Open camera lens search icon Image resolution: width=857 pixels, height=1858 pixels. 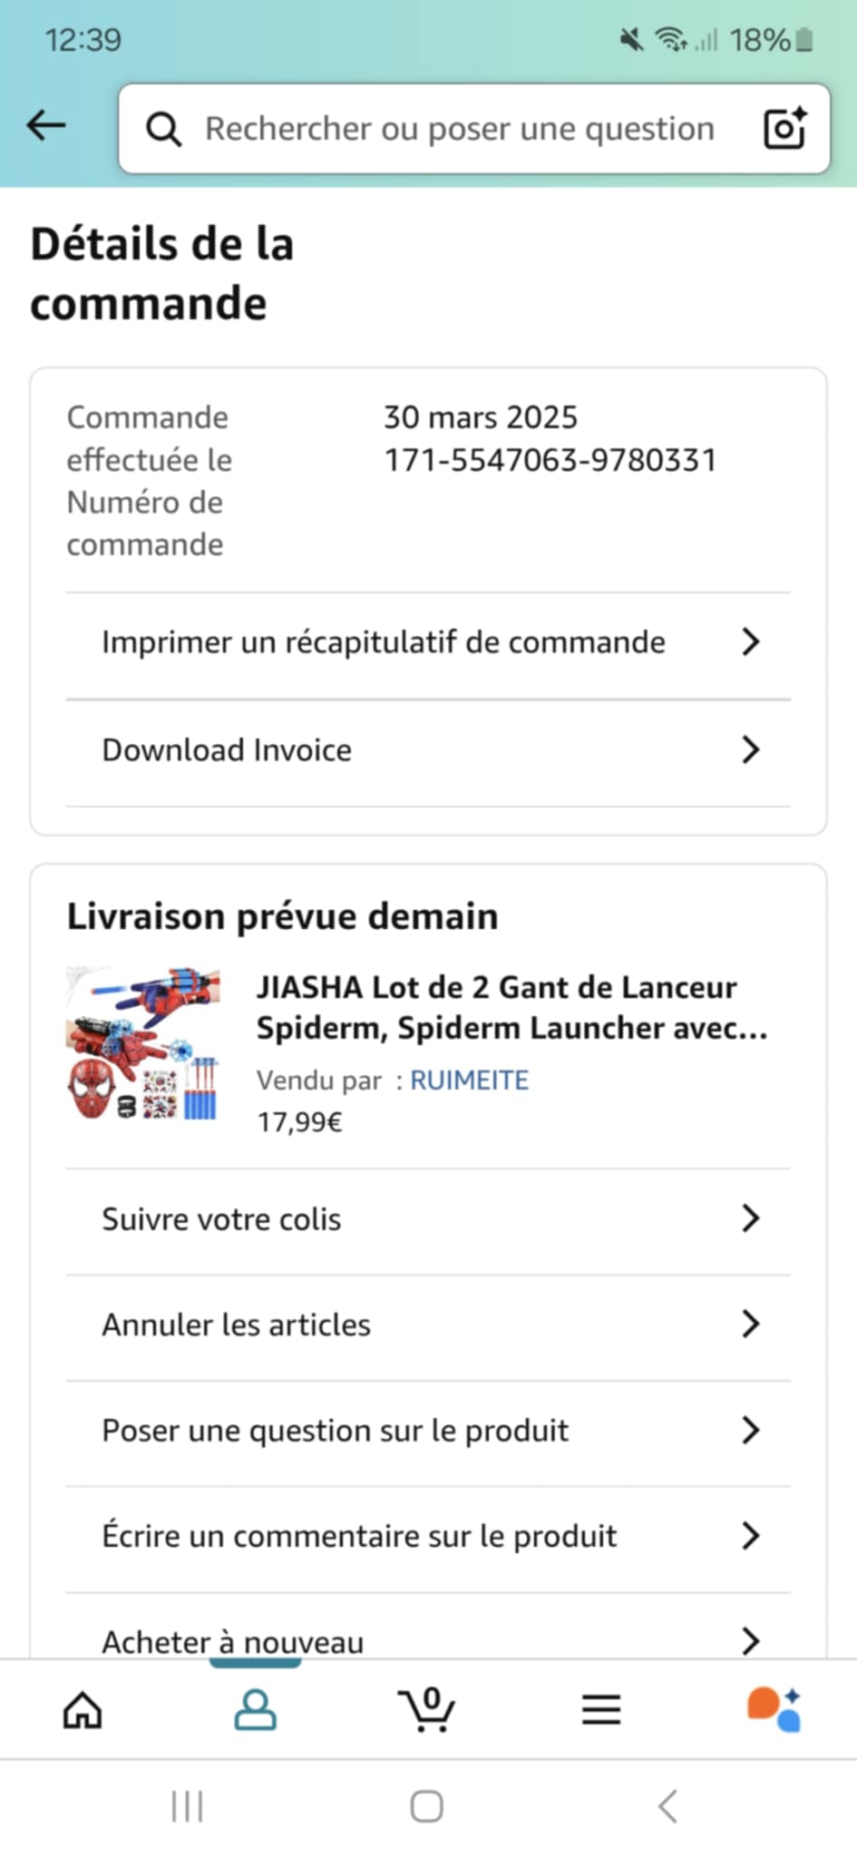pyautogui.click(x=784, y=128)
